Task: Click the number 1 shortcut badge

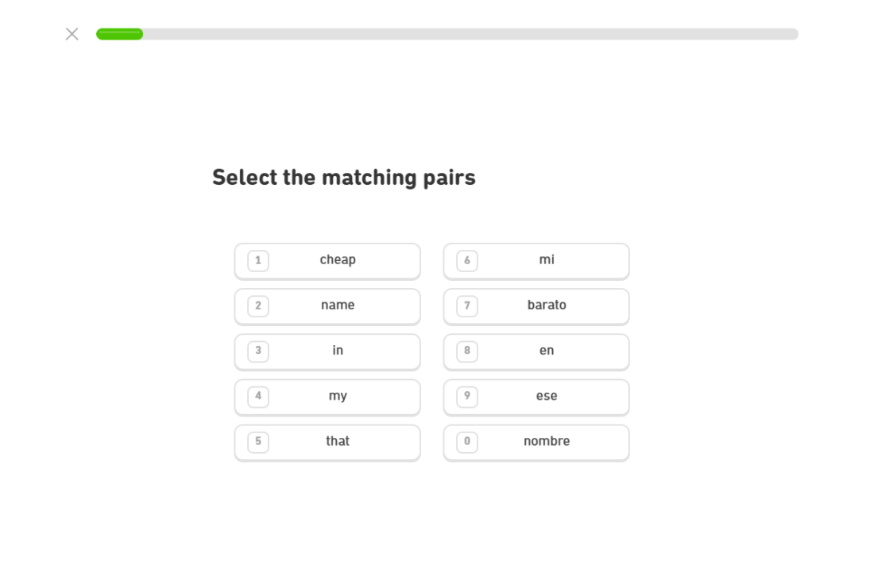Action: coord(258,260)
